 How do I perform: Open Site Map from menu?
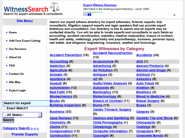pos(15,82)
